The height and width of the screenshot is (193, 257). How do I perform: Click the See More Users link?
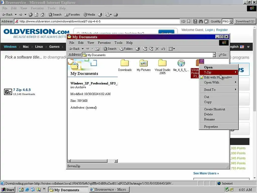tap(206, 173)
